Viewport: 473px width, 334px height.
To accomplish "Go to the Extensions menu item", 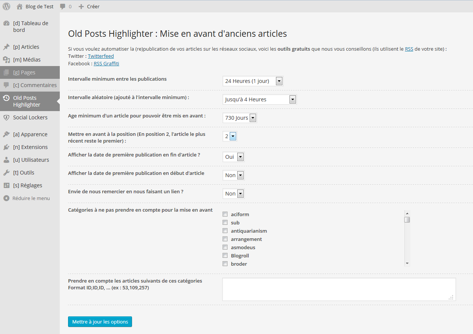I will pyautogui.click(x=30, y=147).
